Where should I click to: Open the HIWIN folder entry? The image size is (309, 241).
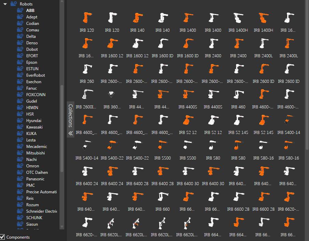pyautogui.click(x=32, y=107)
